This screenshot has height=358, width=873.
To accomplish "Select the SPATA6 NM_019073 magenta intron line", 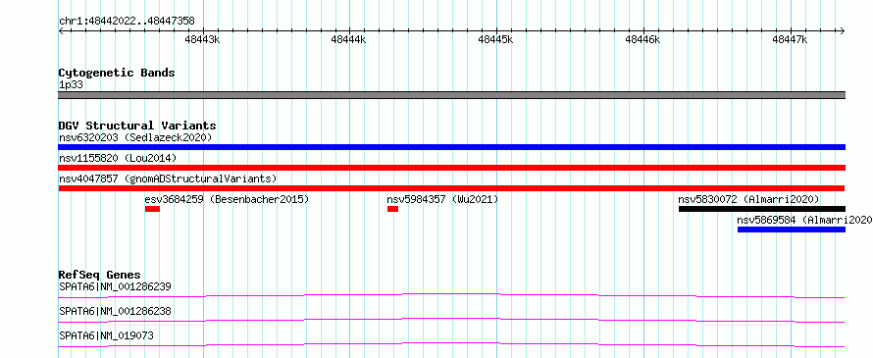I will point(451,344).
